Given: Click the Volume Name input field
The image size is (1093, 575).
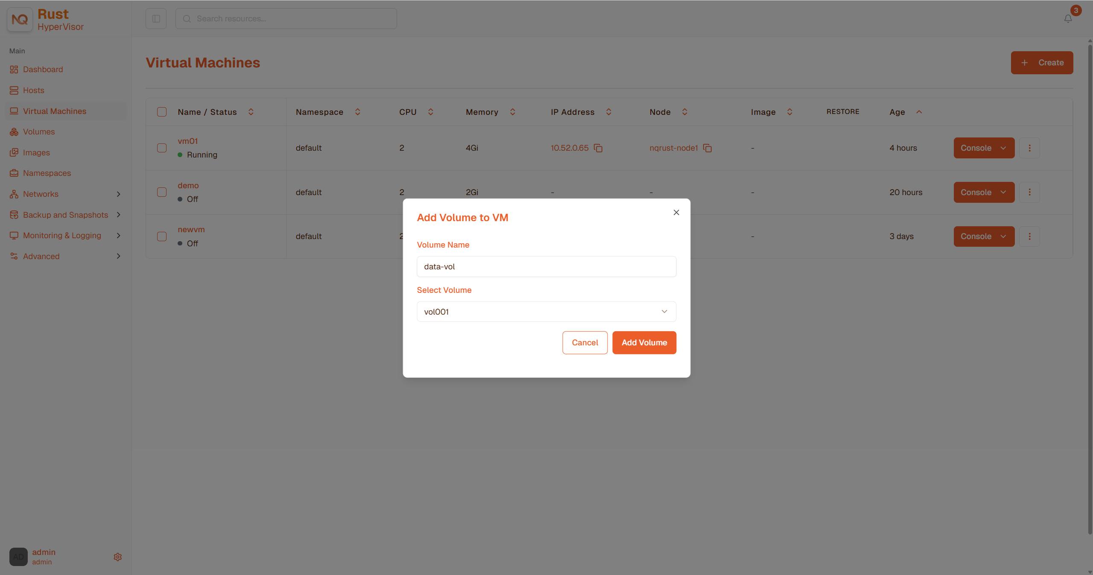Looking at the screenshot, I should (x=546, y=266).
